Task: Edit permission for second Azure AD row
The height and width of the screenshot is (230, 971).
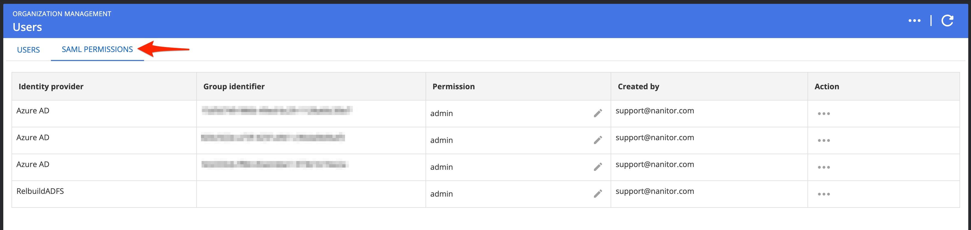Action: (x=598, y=140)
